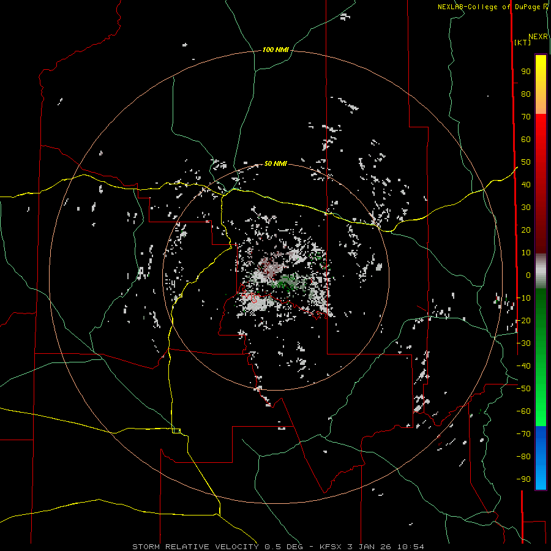Click the red outbound segment of the velocity color bar
Screen dimensions: 551x551
[x=541, y=184]
